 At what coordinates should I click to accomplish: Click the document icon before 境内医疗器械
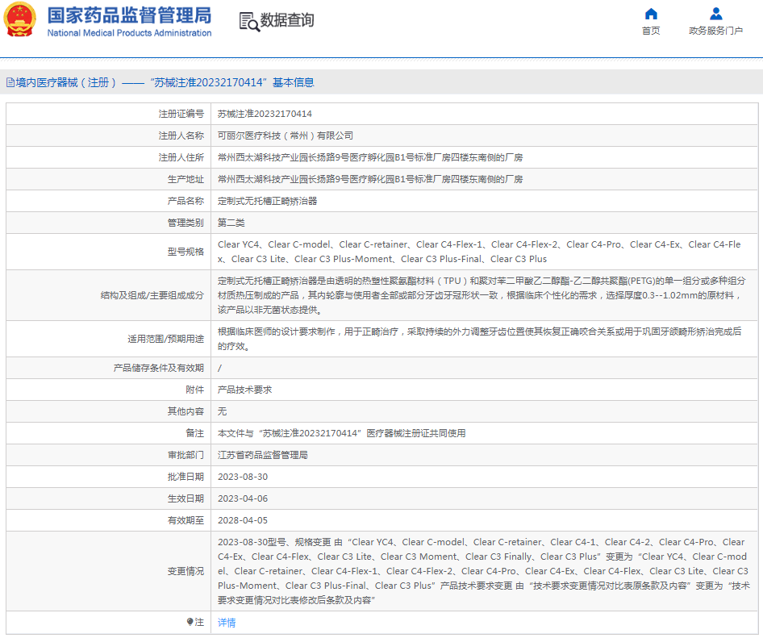(x=10, y=83)
